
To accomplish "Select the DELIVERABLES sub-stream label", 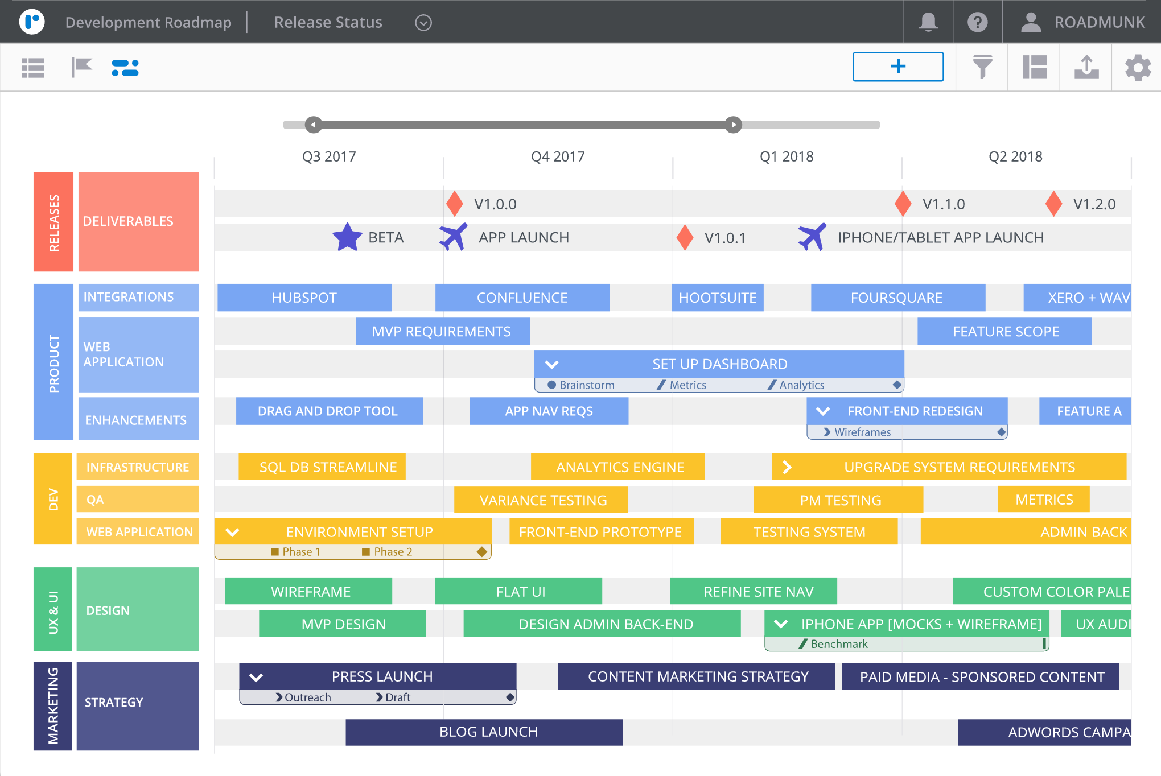I will (x=138, y=221).
